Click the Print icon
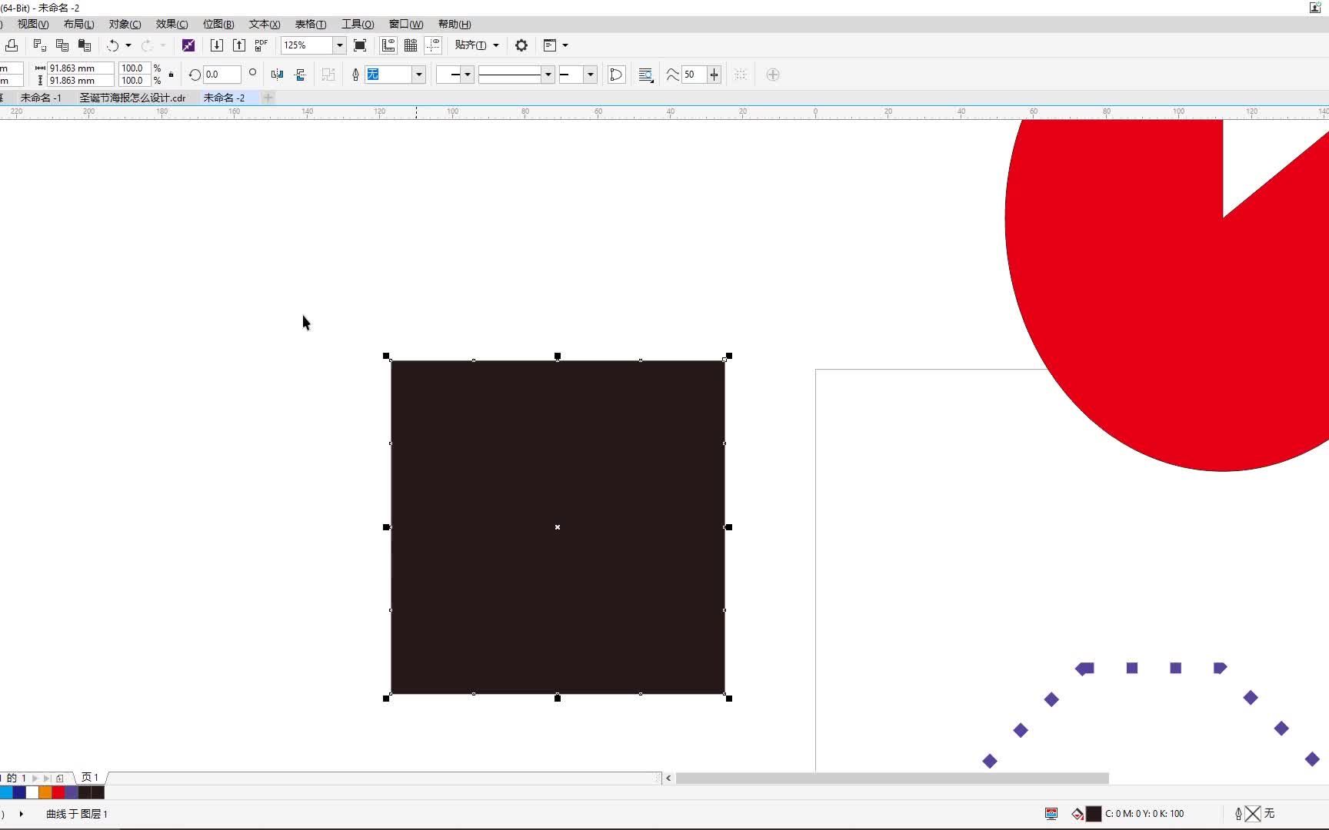The image size is (1329, 830). pos(12,45)
